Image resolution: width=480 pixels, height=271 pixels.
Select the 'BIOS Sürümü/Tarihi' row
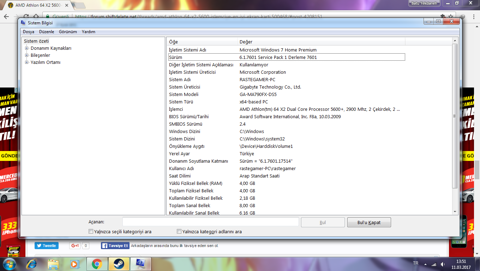click(286, 117)
